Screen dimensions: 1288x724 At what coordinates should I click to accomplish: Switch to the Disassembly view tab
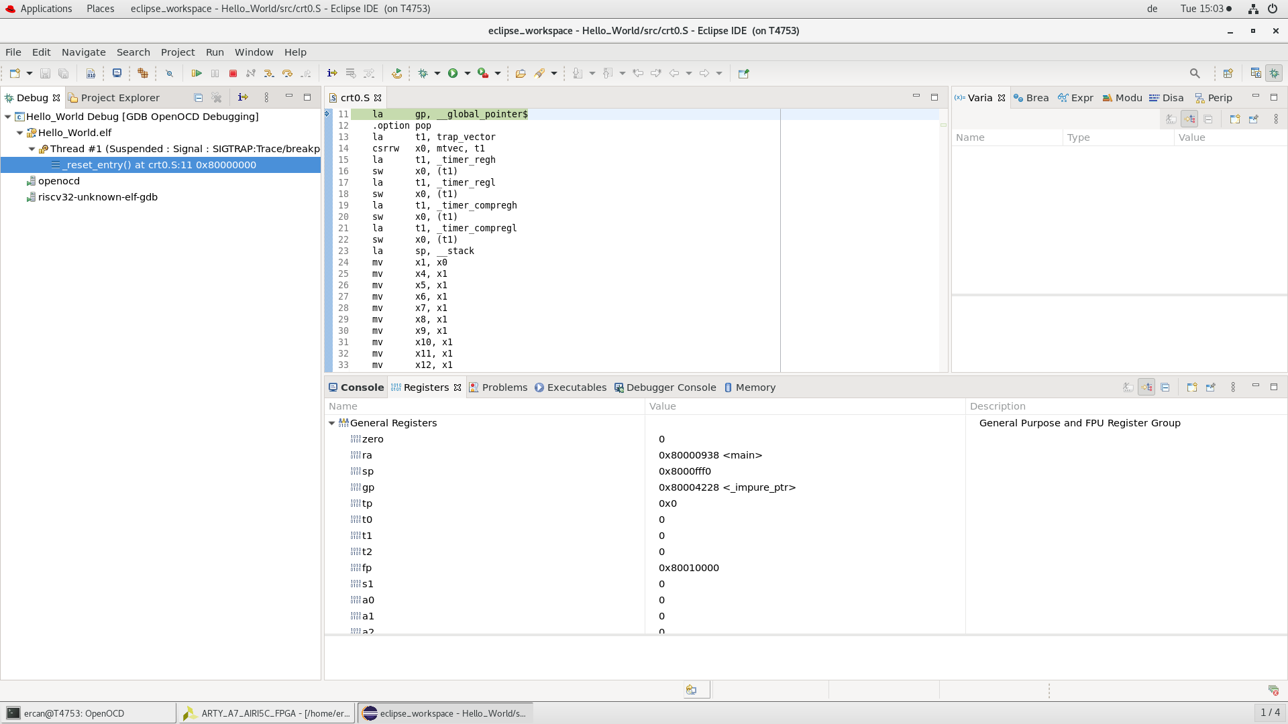pos(1167,98)
